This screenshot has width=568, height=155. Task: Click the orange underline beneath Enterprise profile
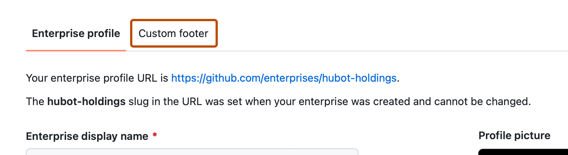(x=76, y=50)
